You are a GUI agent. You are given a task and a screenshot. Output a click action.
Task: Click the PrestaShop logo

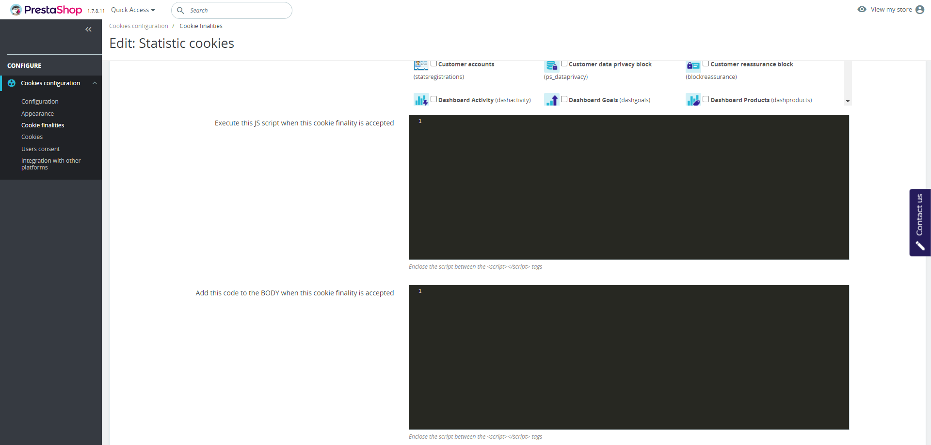coord(46,10)
